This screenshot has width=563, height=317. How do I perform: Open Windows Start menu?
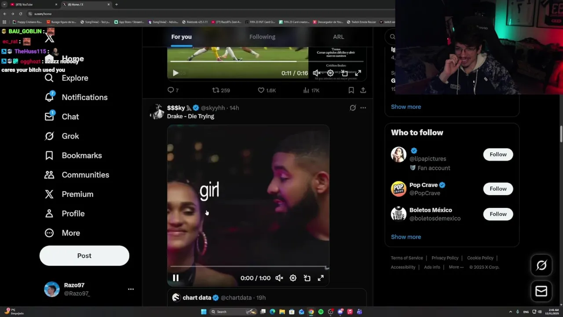[x=204, y=312]
